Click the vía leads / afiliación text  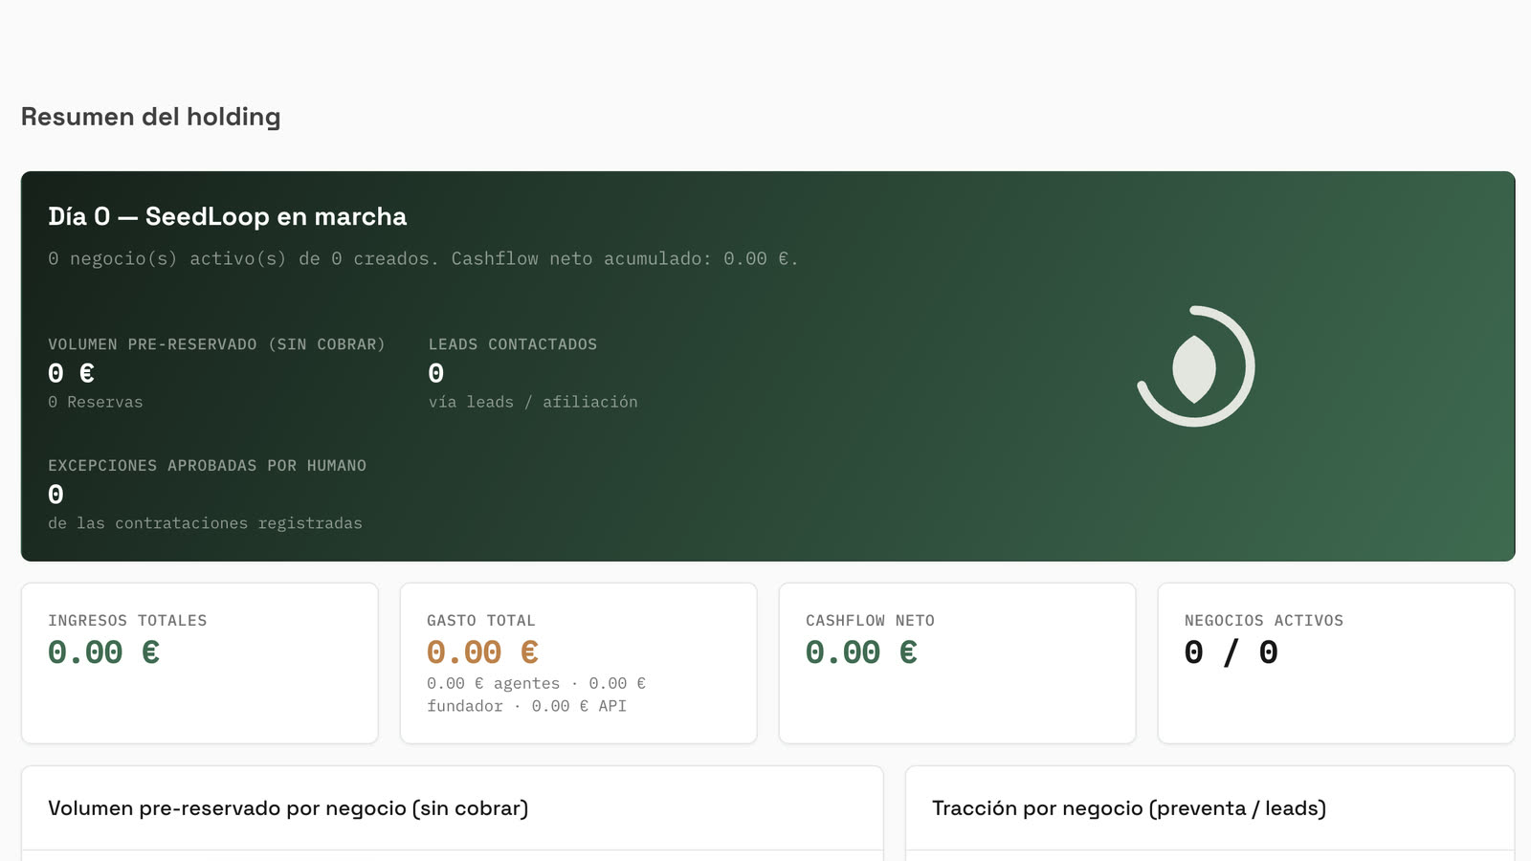[x=533, y=403]
